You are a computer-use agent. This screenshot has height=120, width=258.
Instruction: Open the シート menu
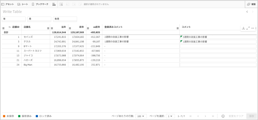23,4
